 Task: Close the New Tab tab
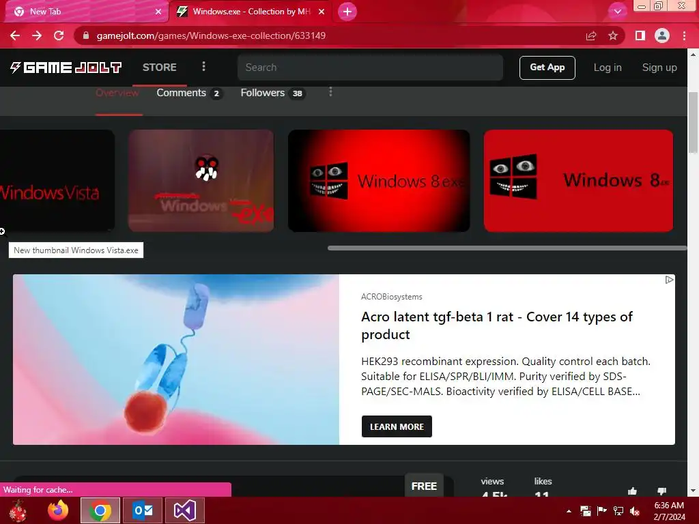pyautogui.click(x=158, y=12)
